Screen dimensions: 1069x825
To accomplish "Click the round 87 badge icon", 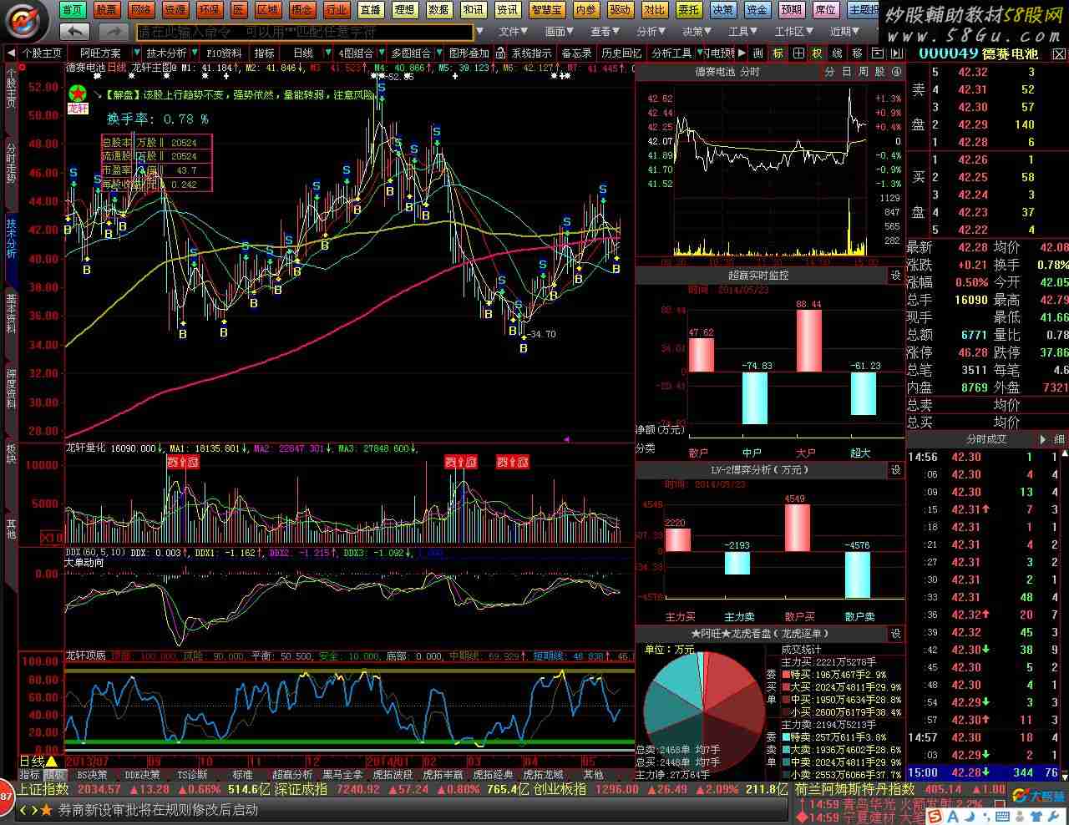I will click(6, 797).
